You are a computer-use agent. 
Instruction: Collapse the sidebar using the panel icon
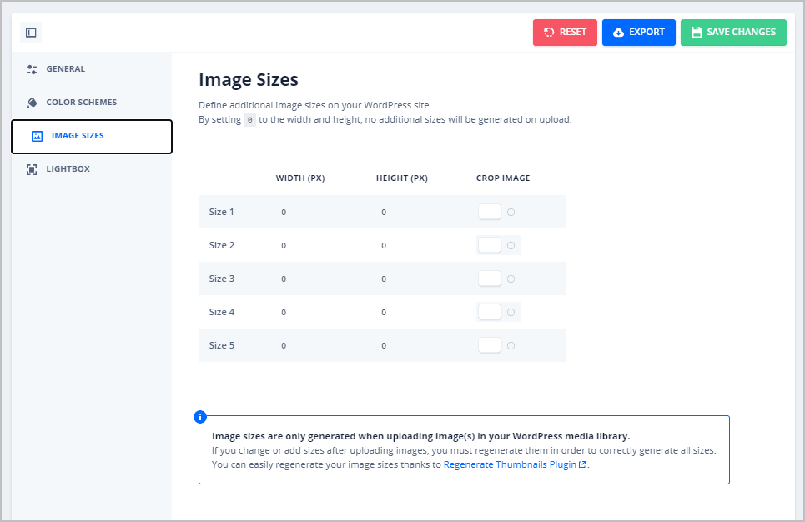[31, 32]
